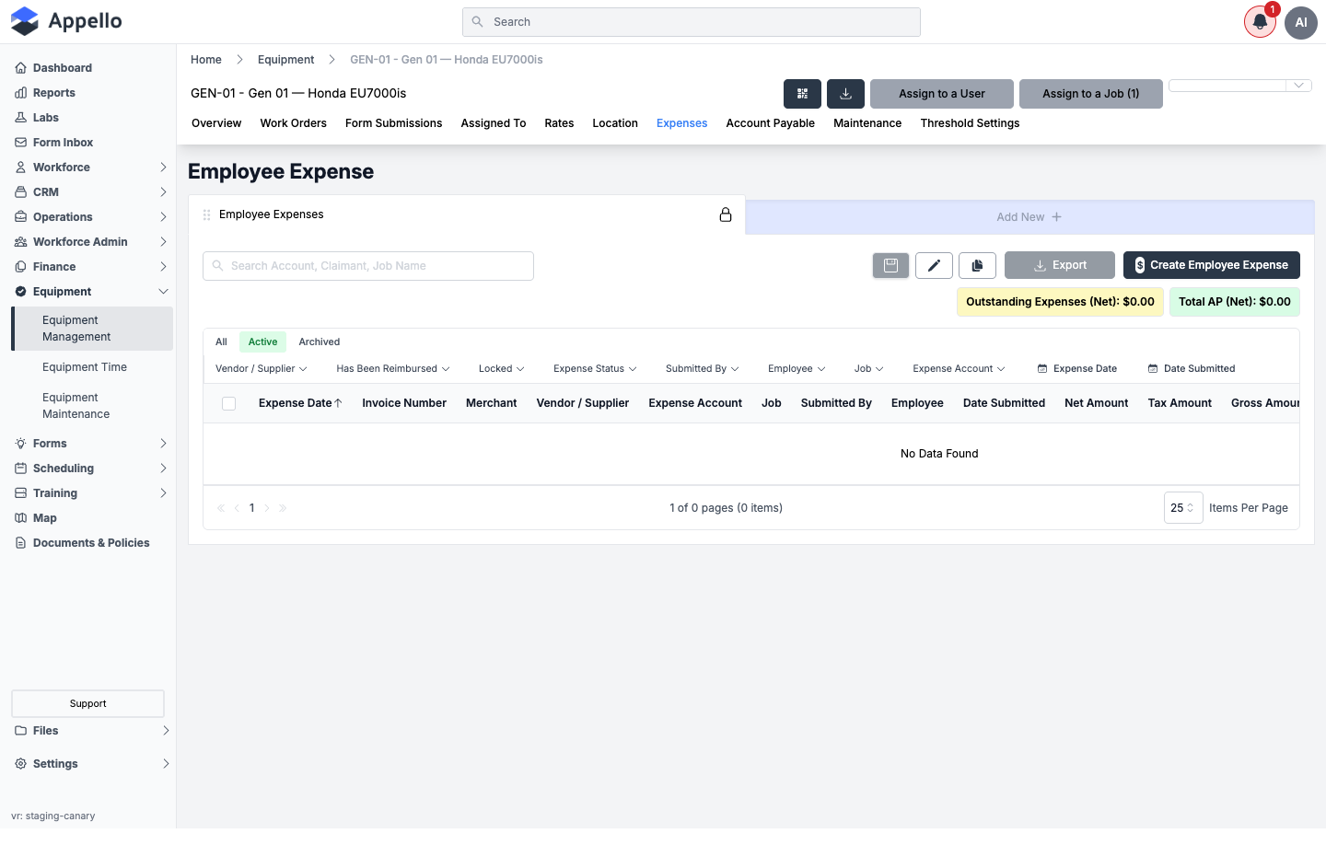Go to the previous page arrow
This screenshot has width=1326, height=845.
pos(237,508)
